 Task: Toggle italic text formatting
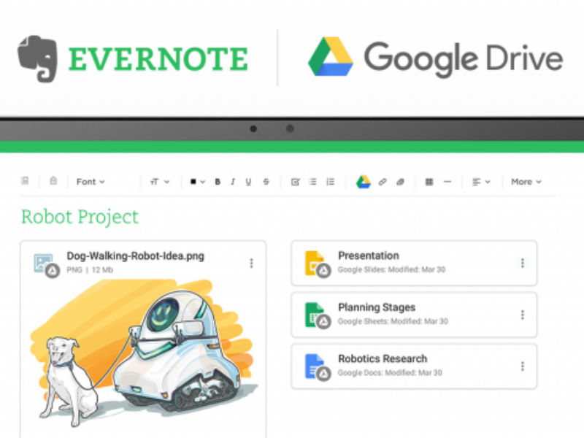(232, 182)
